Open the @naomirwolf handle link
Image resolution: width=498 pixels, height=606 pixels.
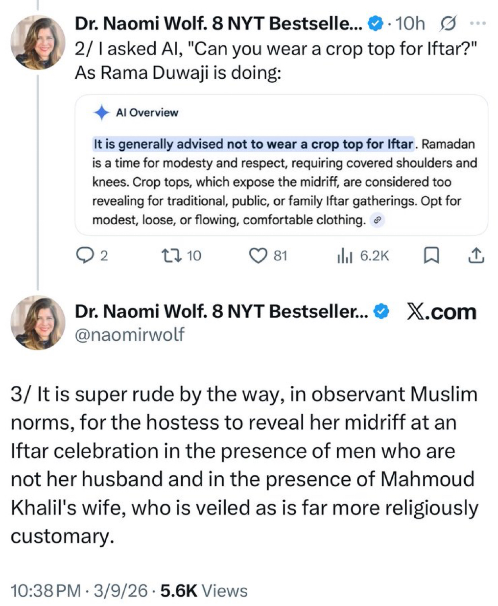coord(129,334)
